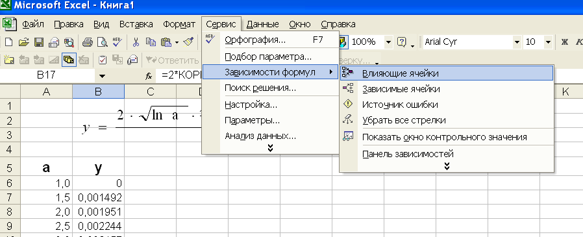
Task: Open the Окно menu
Action: 300,25
